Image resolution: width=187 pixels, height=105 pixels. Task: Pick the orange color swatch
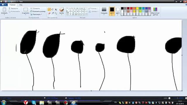(134, 8)
